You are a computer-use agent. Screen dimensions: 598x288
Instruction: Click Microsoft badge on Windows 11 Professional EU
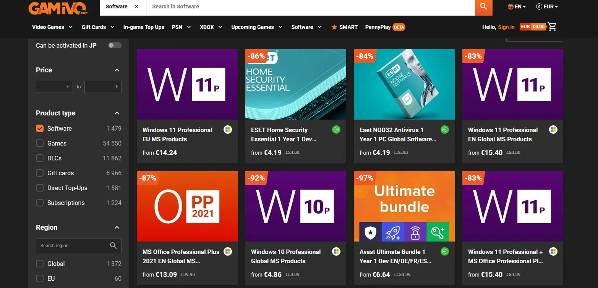(x=228, y=130)
